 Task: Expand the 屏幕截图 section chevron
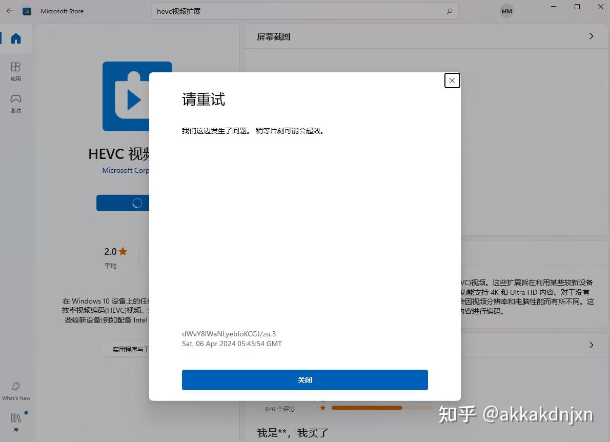pos(592,36)
